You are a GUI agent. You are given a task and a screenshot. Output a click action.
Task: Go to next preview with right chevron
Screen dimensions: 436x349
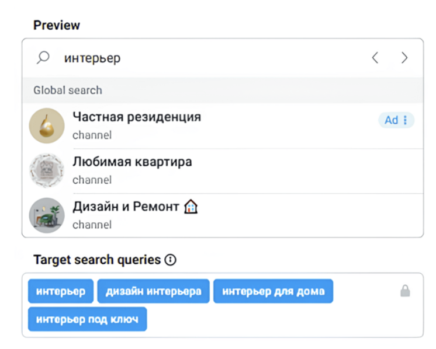[404, 58]
